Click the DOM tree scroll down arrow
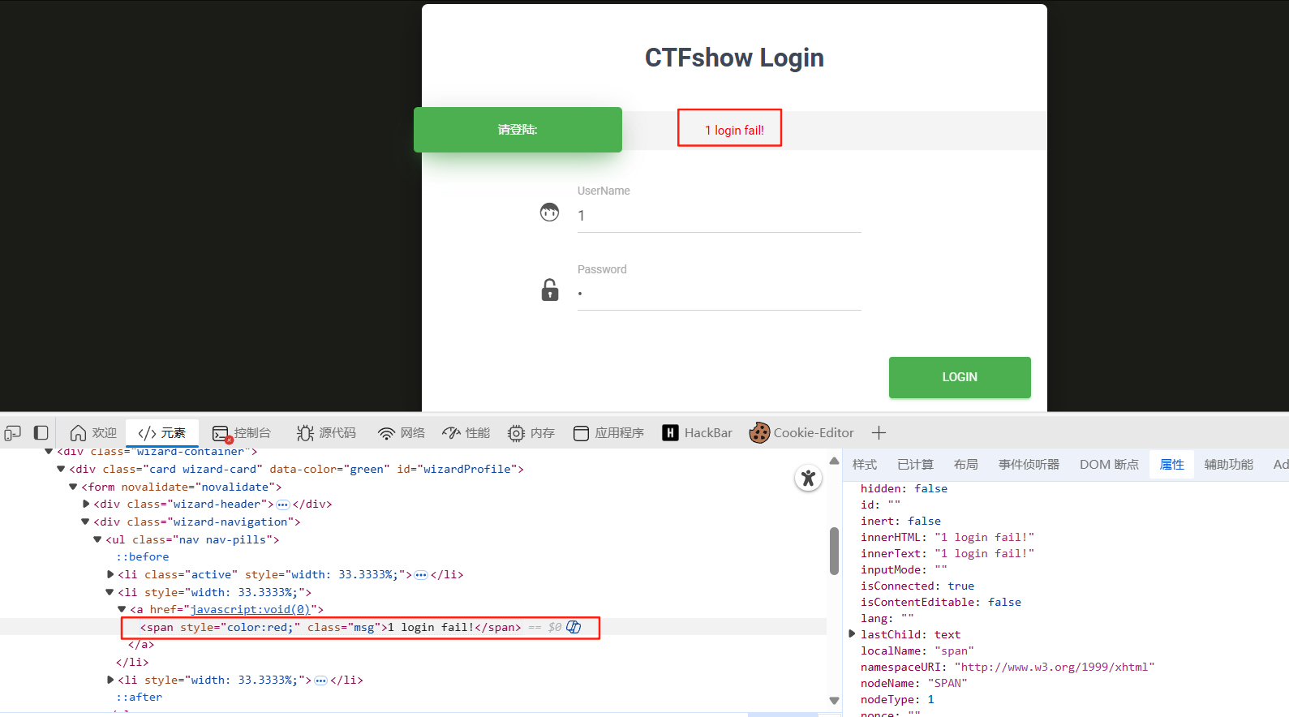1289x717 pixels. [834, 700]
